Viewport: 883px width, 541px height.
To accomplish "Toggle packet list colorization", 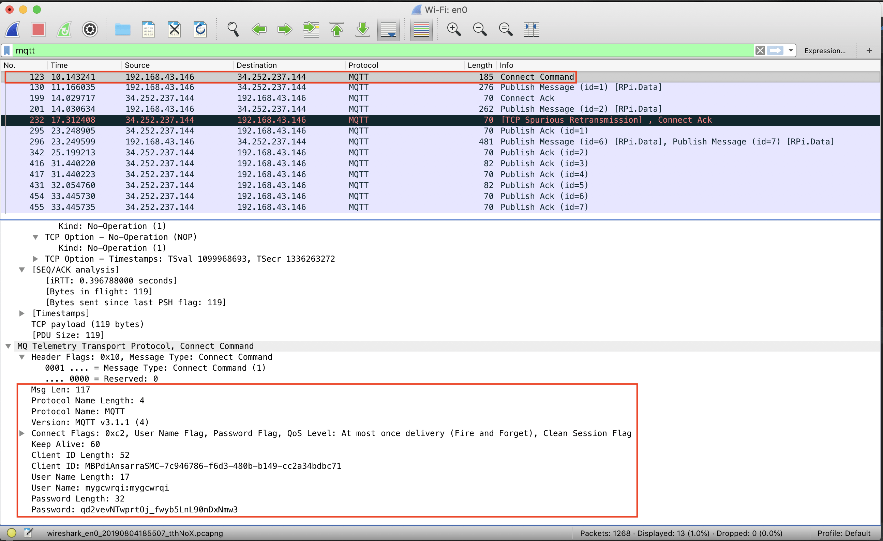I will (x=421, y=29).
